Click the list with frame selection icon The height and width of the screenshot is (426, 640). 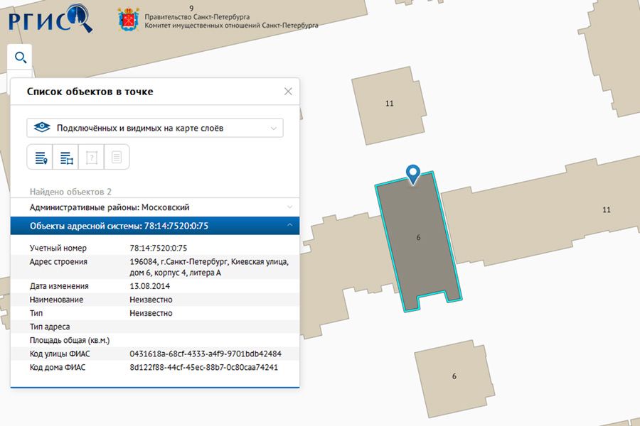66,157
